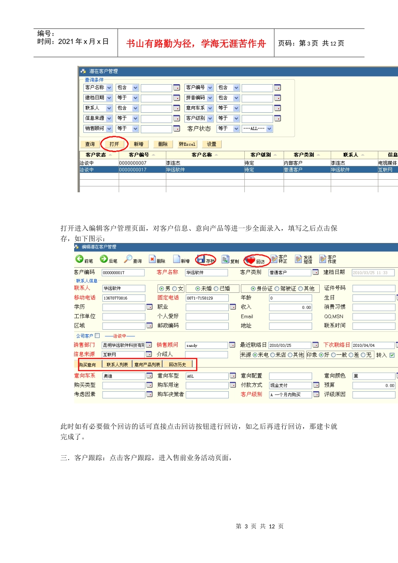This screenshot has width=398, height=563.
Task: Select table row with number 0000000007
Action: point(238,163)
